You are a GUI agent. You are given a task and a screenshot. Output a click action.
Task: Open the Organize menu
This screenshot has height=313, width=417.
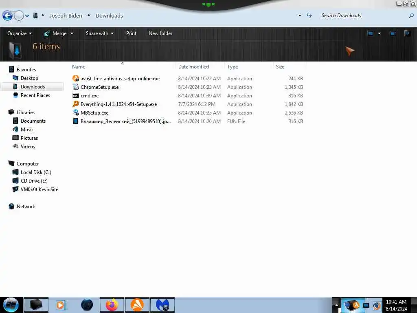tap(20, 33)
